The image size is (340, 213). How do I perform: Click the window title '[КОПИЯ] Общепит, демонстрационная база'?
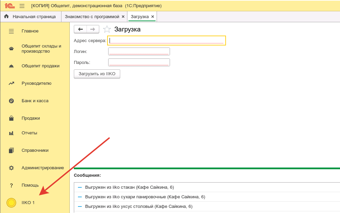pos(77,6)
